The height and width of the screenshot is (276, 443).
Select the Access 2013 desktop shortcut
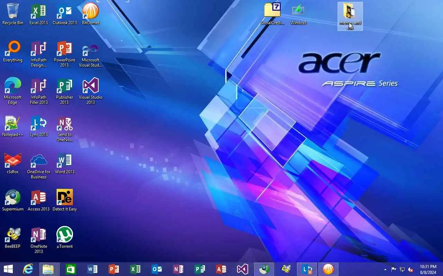(x=38, y=200)
